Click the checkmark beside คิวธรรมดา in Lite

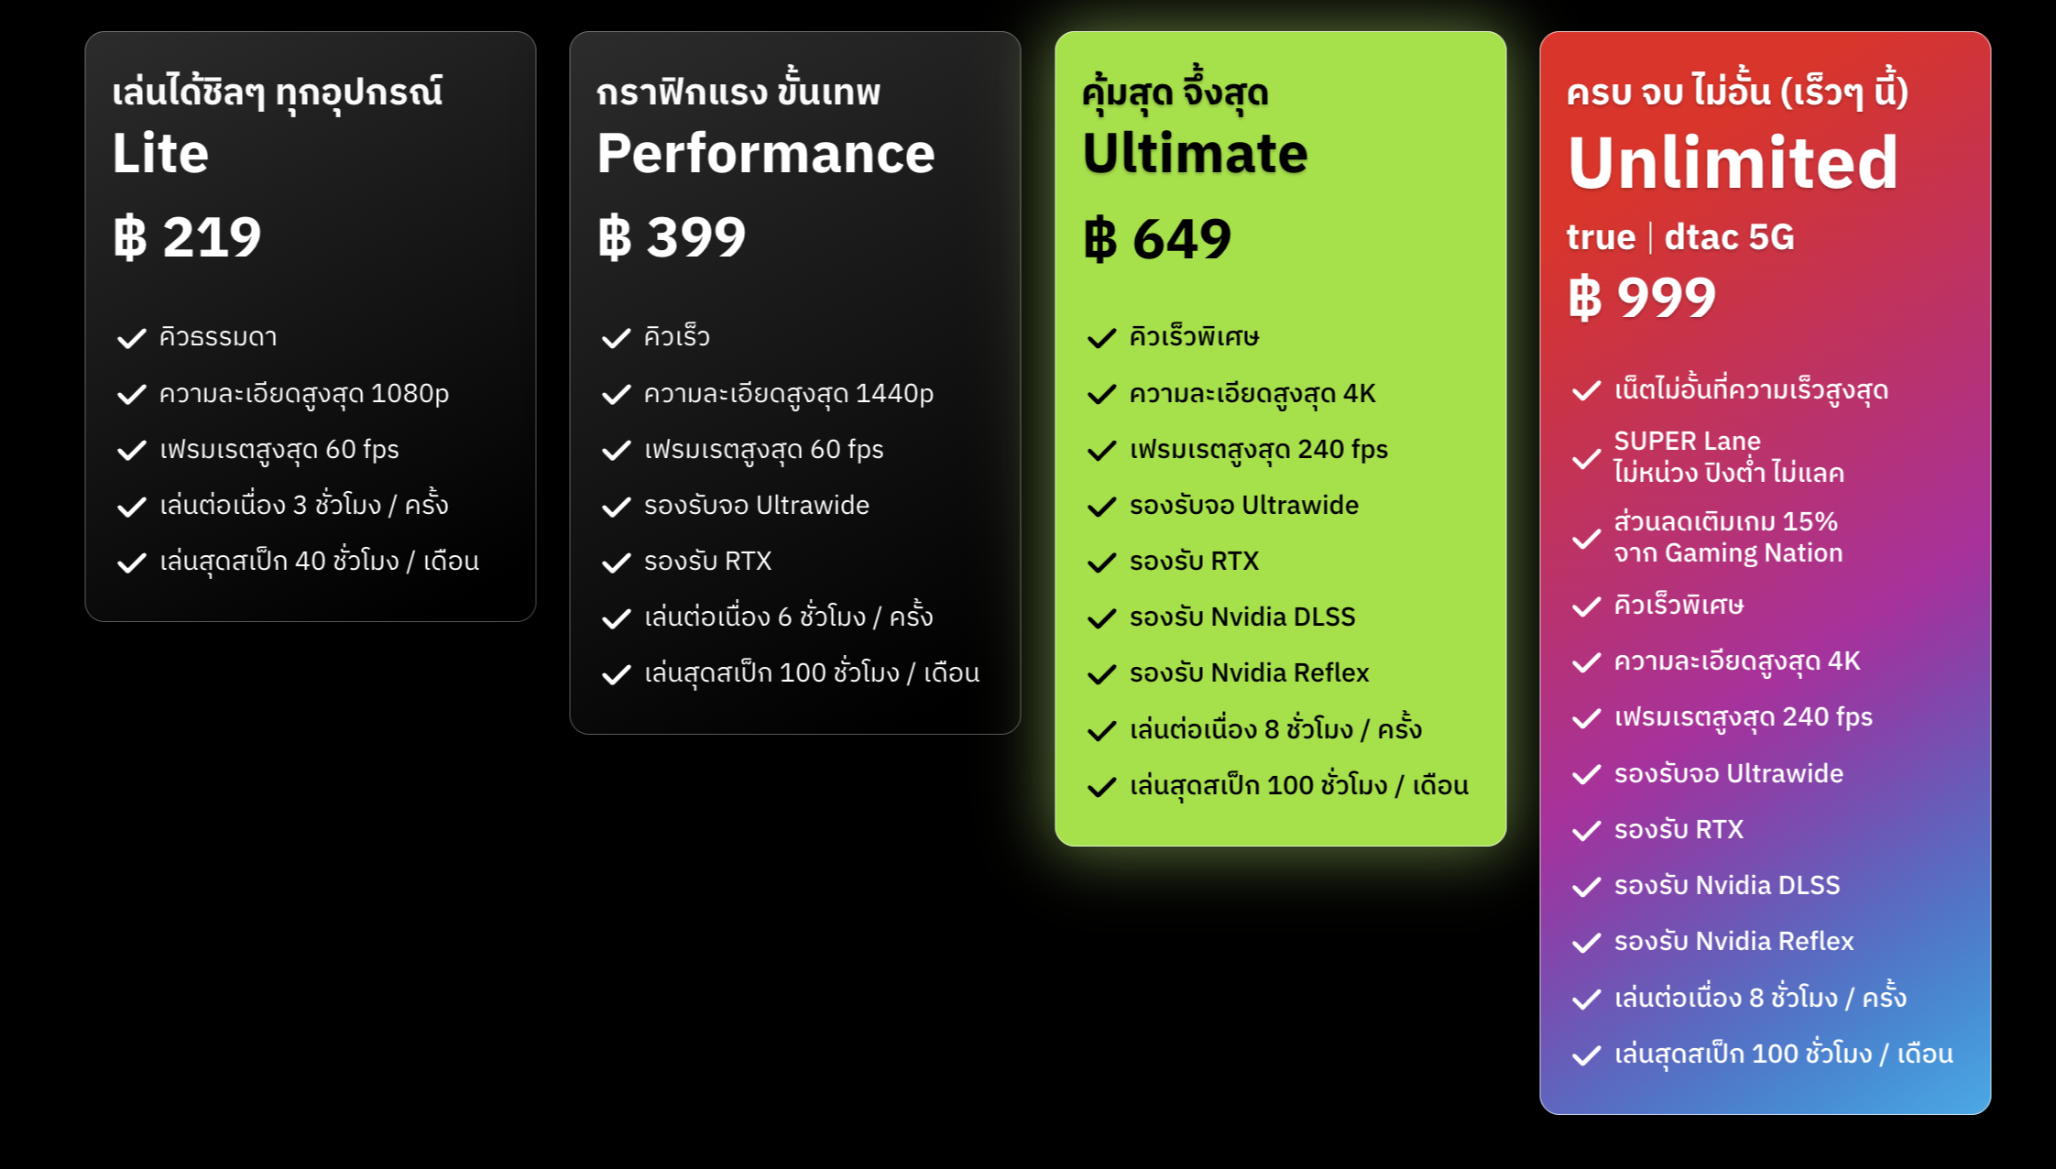132,338
